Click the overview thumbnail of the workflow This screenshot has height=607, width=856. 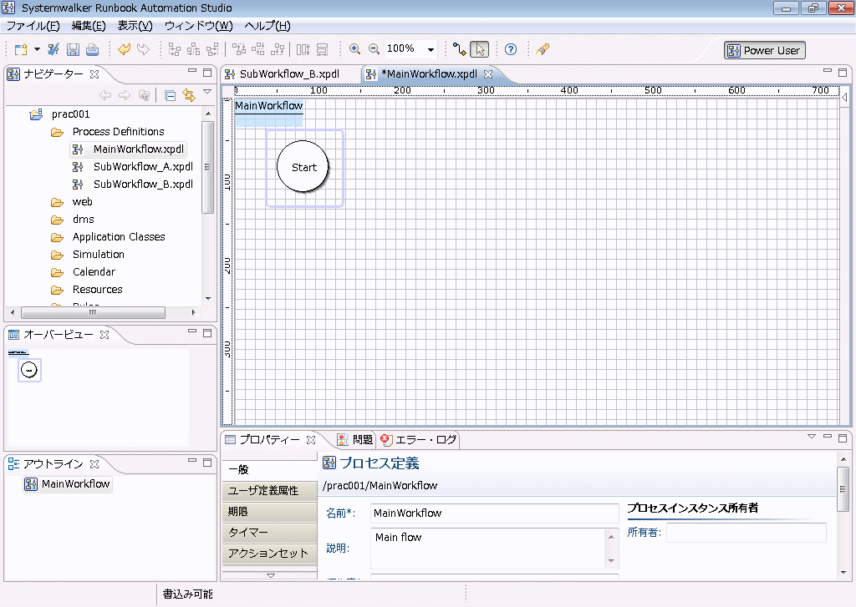29,369
